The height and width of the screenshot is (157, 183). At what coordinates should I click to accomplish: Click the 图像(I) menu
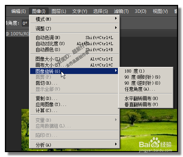39,11
